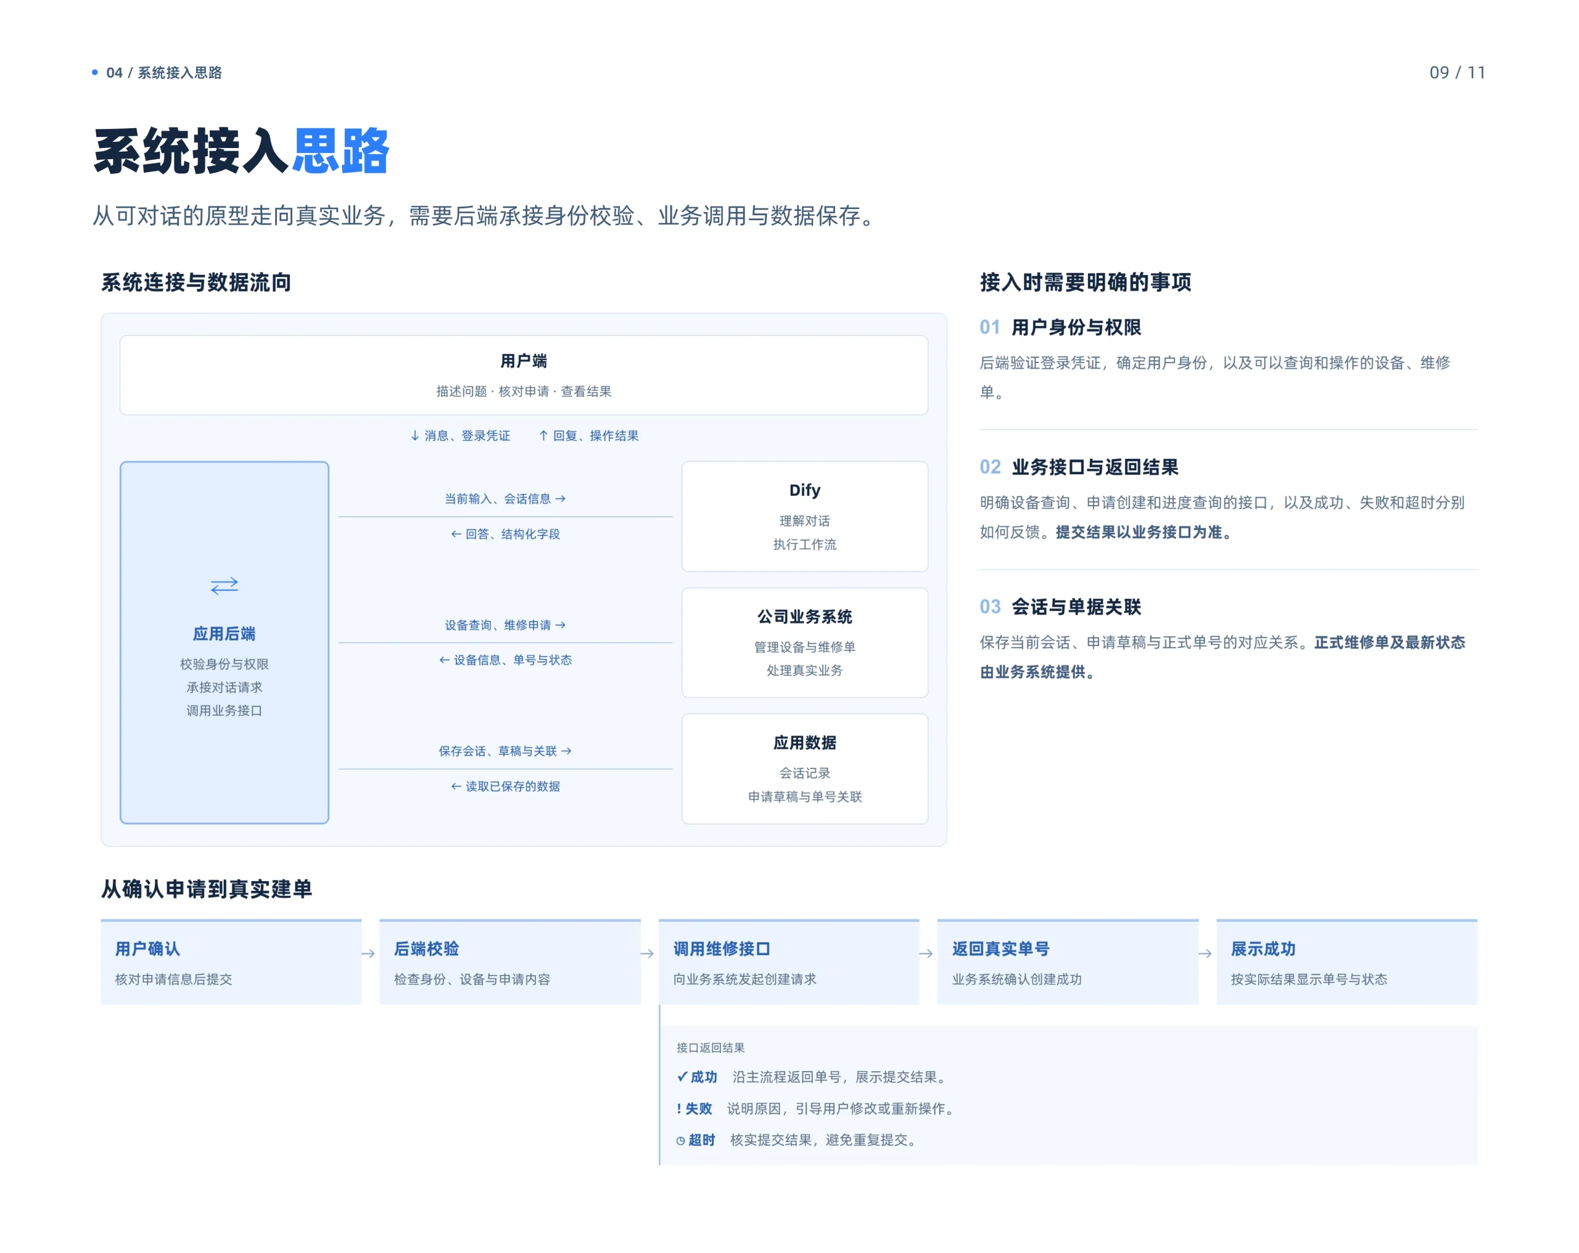Select the 用户端 box
The image size is (1579, 1253).
(x=524, y=375)
